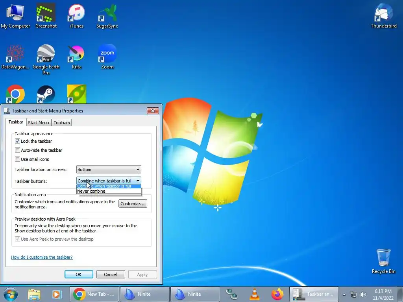Click Use Aero Peek checkbox

tap(17, 239)
